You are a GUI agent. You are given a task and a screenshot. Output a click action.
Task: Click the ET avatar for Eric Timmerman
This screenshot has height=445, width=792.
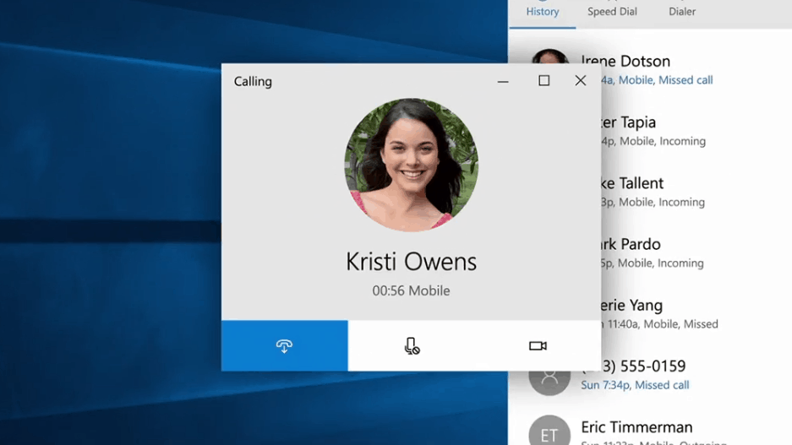549,433
